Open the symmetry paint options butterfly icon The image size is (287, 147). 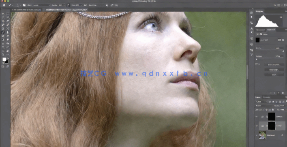116,5
